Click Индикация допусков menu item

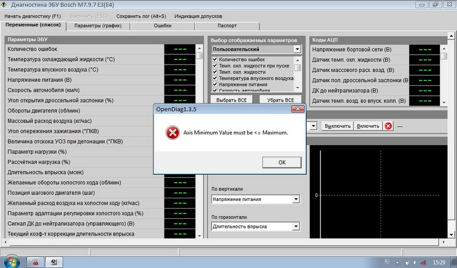tap(198, 17)
